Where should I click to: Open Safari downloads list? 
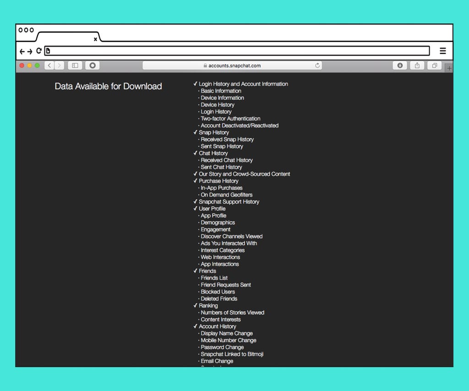point(400,66)
